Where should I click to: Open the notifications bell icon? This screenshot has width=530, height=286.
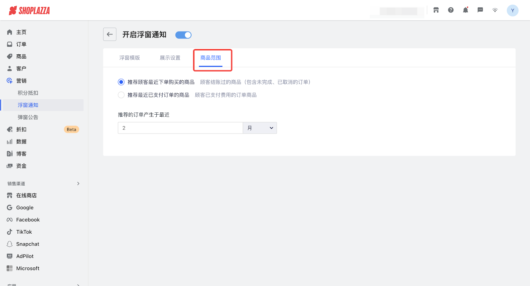[465, 10]
